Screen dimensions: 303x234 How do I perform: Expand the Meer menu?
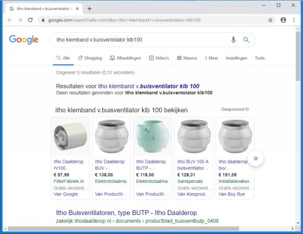tap(211, 58)
